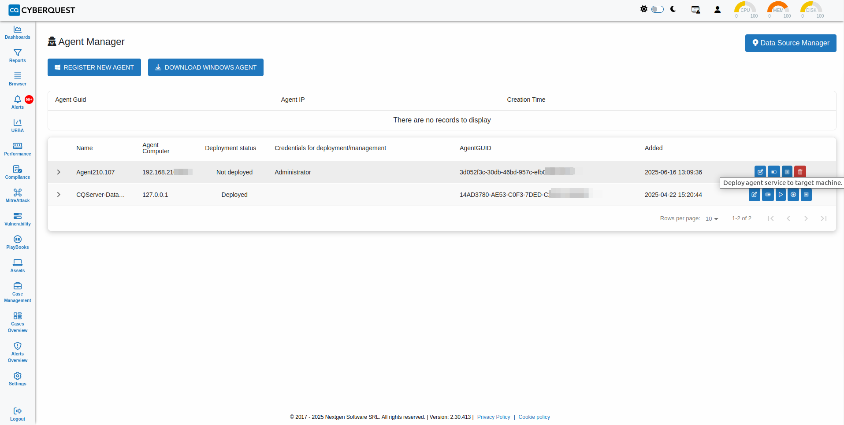This screenshot has width=844, height=425.
Task: Toggle the enable switch for CQServer-Data agent
Action: [x=768, y=195]
